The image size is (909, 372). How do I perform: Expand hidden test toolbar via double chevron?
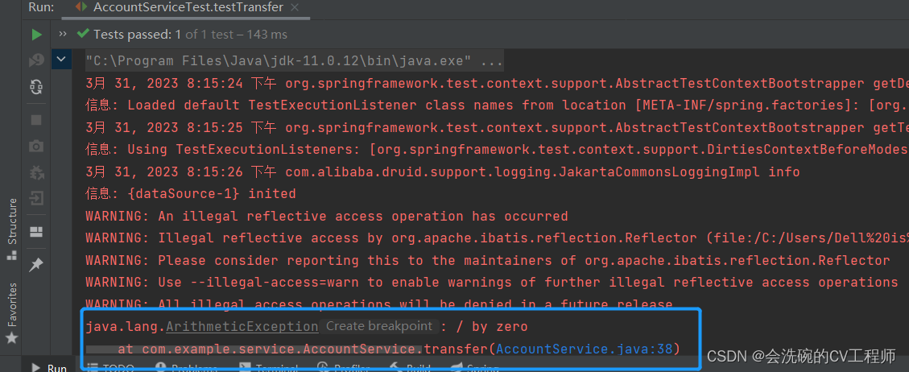(63, 34)
